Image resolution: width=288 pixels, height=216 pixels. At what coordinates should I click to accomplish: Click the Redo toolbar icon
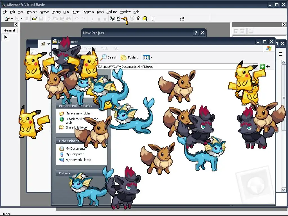point(83,19)
